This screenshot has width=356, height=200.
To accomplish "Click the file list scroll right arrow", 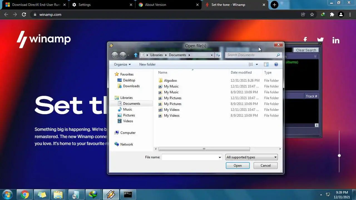I will pyautogui.click(x=280, y=149).
